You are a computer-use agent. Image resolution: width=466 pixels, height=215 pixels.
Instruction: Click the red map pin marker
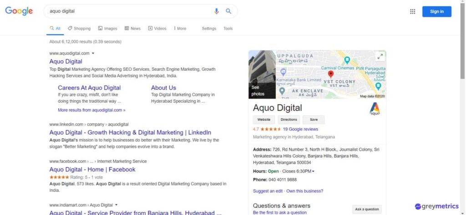(330, 74)
